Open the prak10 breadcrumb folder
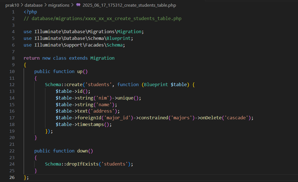The height and width of the screenshot is (182, 298). pos(12,5)
